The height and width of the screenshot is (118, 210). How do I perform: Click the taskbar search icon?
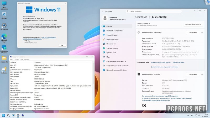[8, 115]
